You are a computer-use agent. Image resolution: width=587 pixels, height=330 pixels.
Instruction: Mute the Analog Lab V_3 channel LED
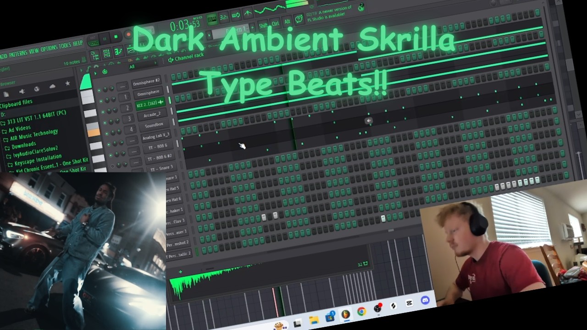[109, 144]
